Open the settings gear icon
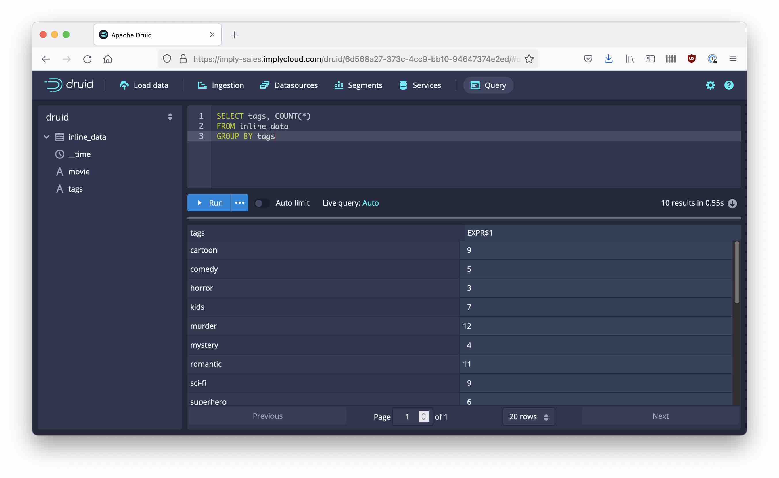 (710, 85)
